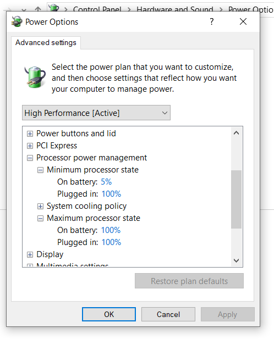
Task: Click the question mark help icon
Action: 212,21
